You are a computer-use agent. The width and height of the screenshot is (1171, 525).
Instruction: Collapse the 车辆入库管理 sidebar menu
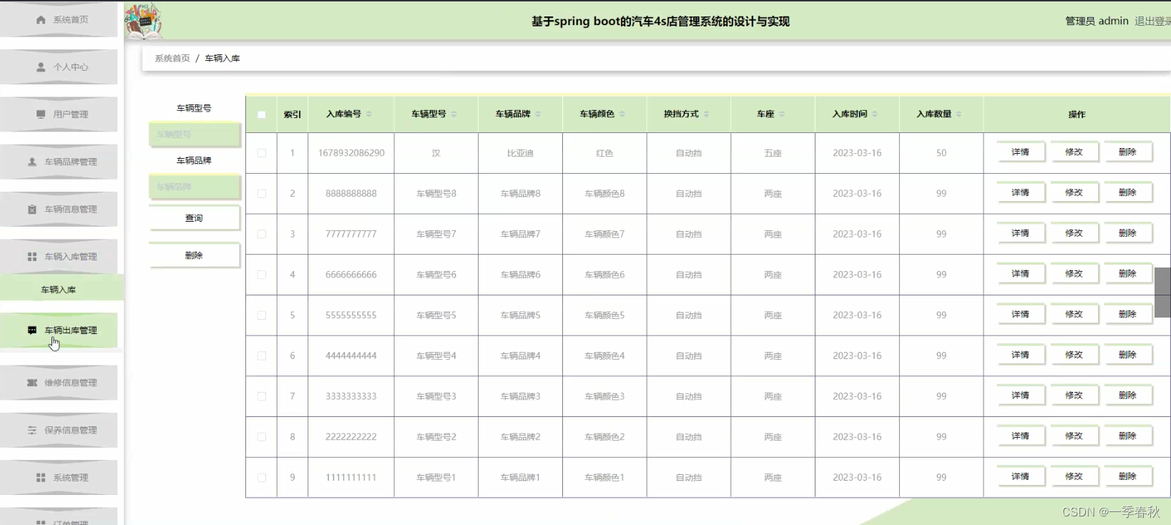click(x=59, y=257)
